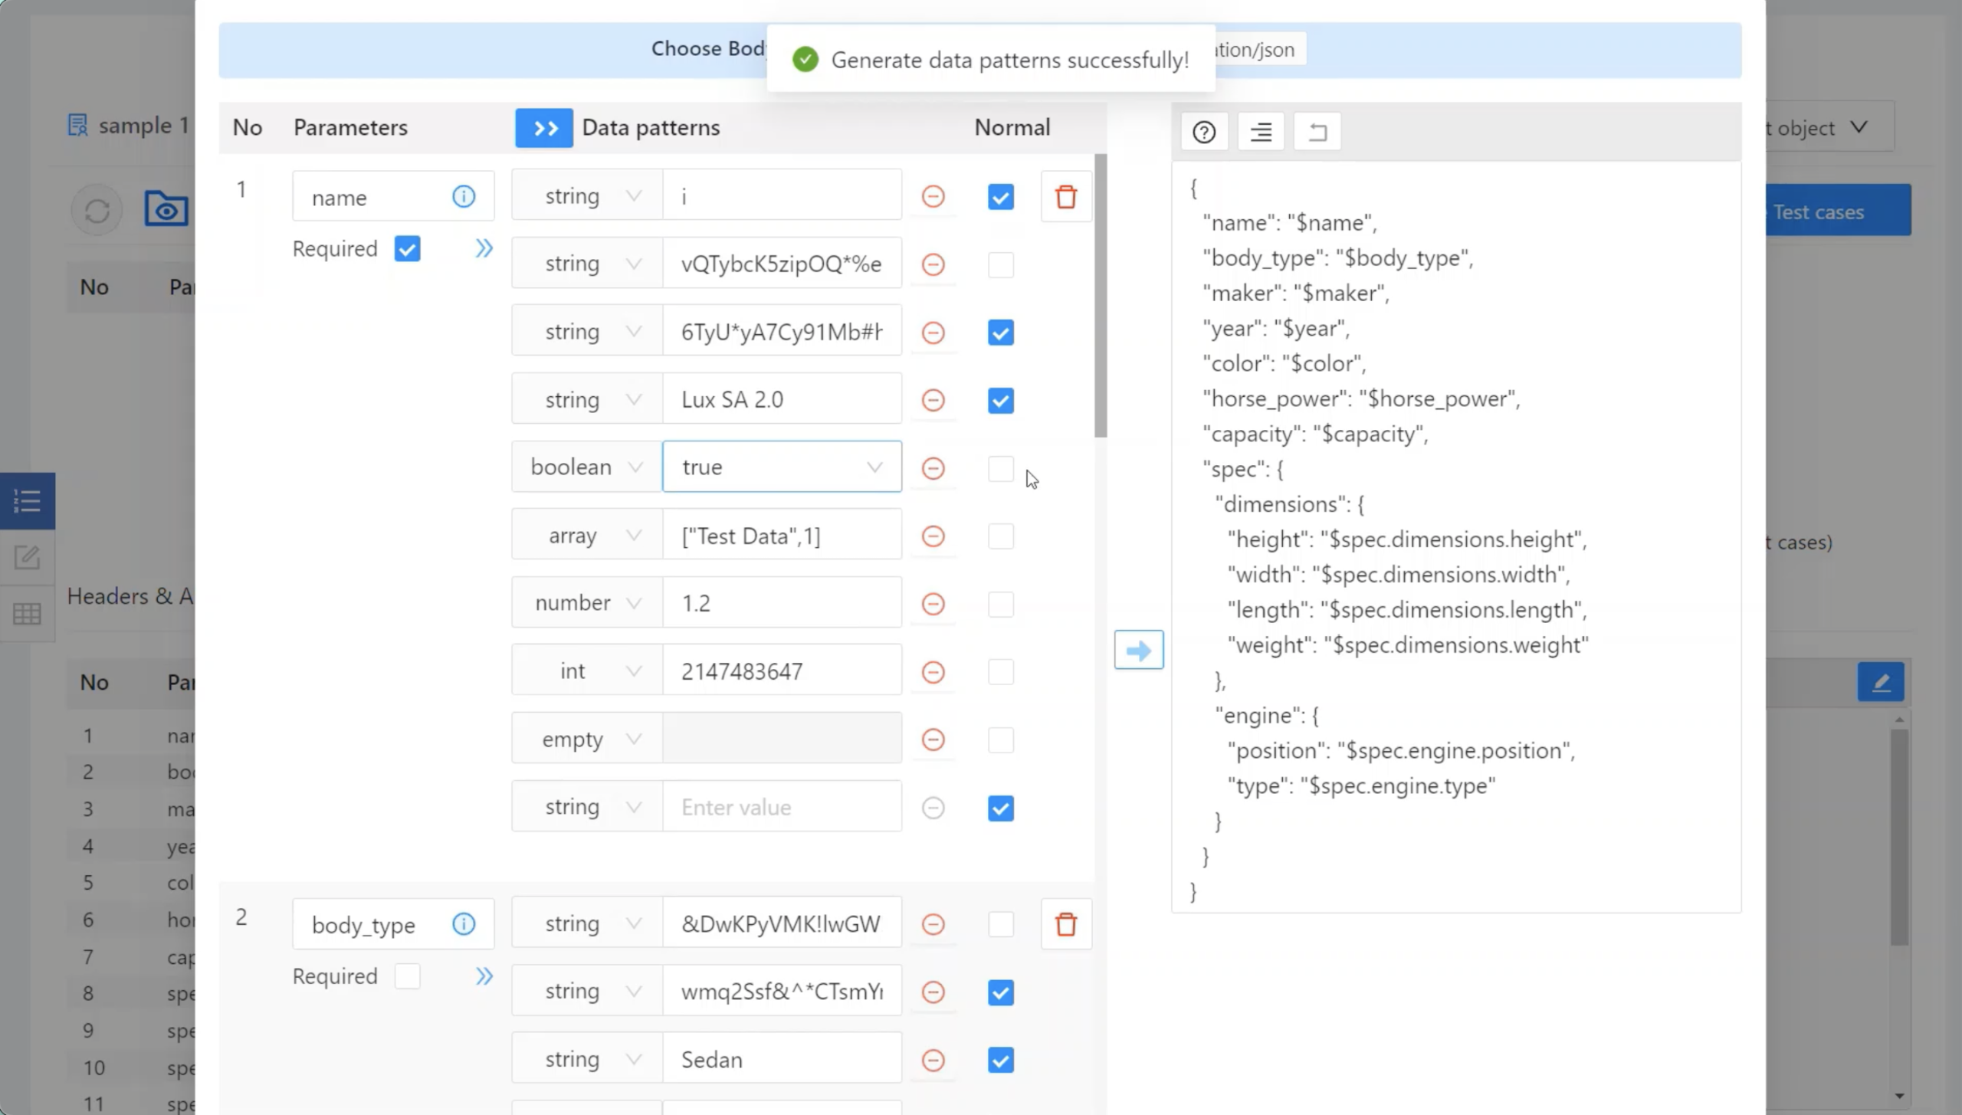This screenshot has width=1962, height=1115.
Task: Enable Normal checkbox for boolean true pattern
Action: (1000, 468)
